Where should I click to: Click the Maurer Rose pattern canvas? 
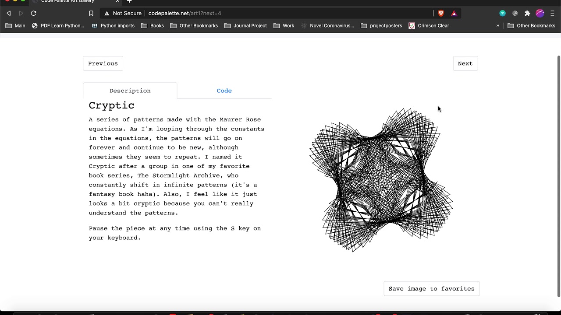tap(381, 180)
